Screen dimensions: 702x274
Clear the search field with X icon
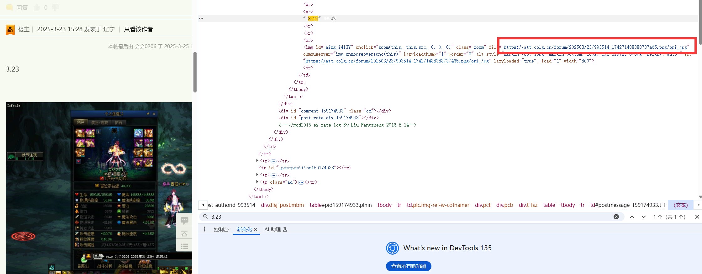tap(616, 217)
